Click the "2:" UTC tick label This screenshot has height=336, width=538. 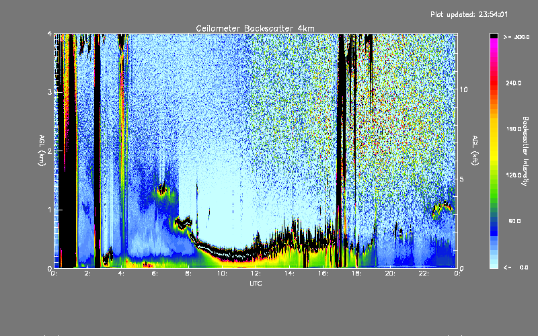(x=88, y=274)
